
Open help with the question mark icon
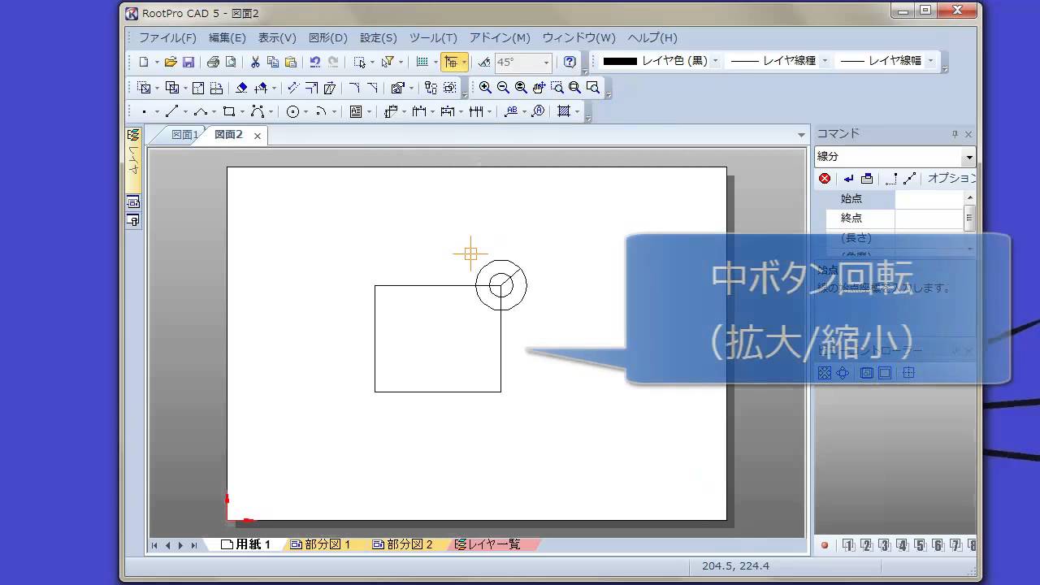point(570,62)
